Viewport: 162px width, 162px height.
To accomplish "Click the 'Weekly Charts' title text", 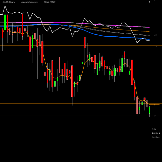I will click(9, 2).
